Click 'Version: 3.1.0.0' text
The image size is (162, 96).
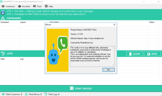(x=77, y=34)
